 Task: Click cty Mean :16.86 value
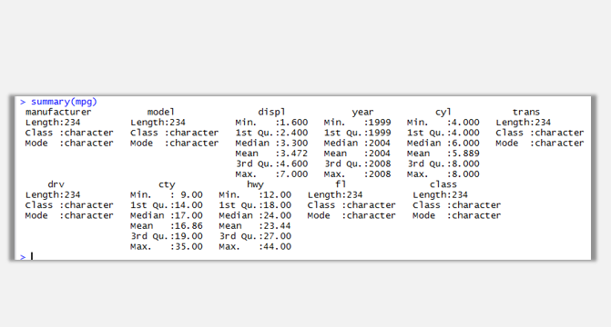167,226
